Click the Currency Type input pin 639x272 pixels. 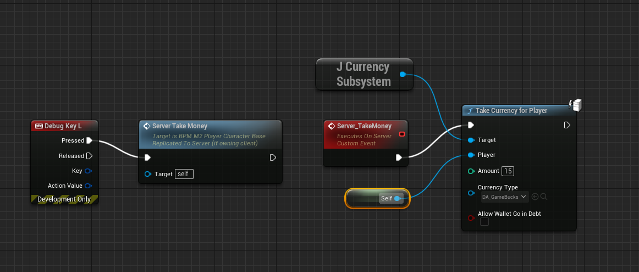[x=471, y=193]
